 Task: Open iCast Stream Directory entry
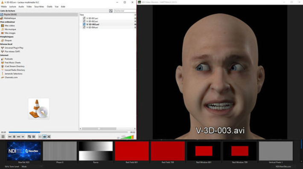point(15,66)
